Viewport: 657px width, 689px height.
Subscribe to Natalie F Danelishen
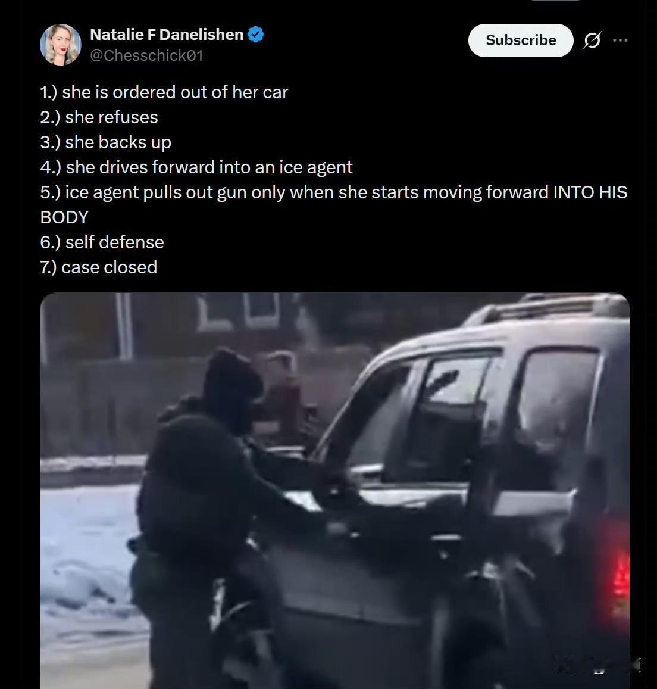(x=521, y=40)
